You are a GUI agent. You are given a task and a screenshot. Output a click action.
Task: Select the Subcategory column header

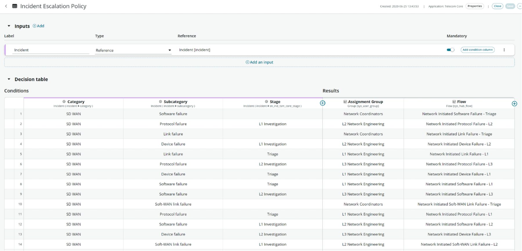[x=173, y=103]
